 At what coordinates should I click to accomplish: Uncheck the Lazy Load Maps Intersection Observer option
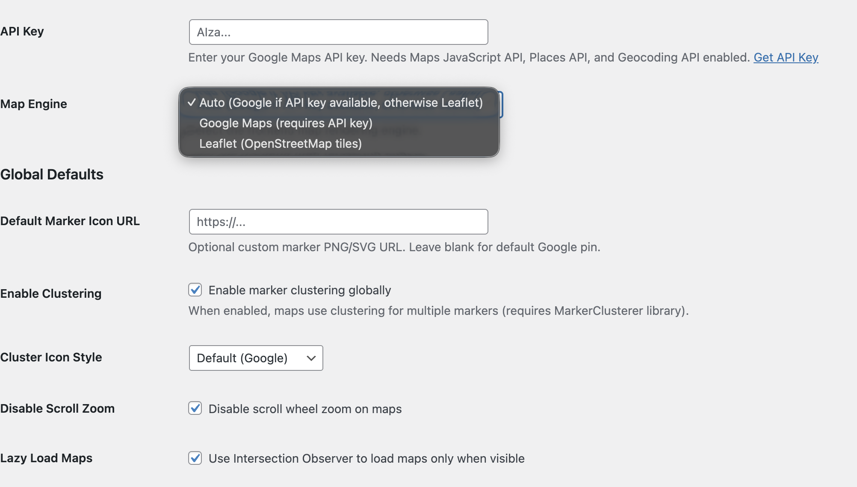tap(195, 458)
